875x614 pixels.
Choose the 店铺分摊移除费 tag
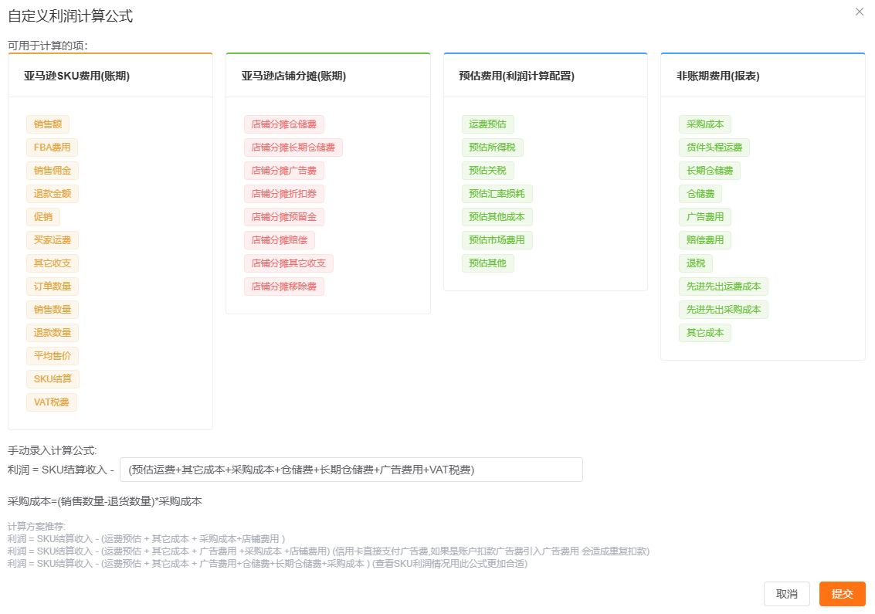click(284, 287)
